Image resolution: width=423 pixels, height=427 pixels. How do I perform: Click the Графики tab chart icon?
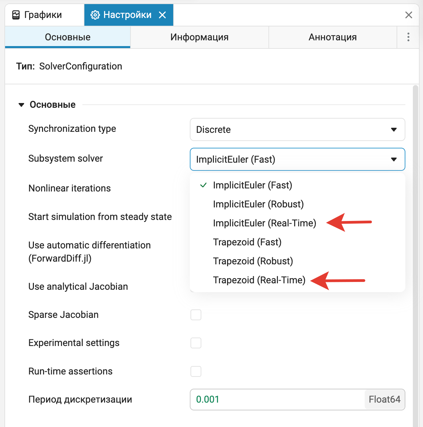(16, 15)
